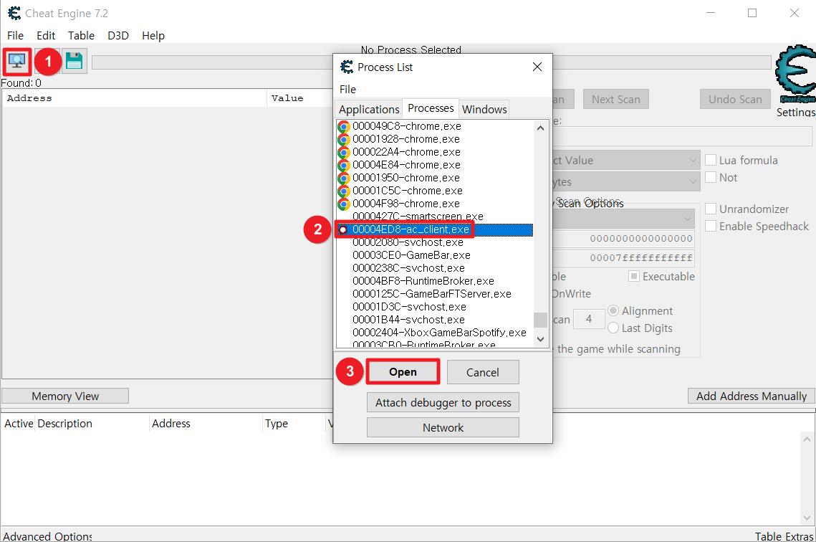Select the Last Digits radio button
The image size is (816, 542).
click(x=613, y=328)
